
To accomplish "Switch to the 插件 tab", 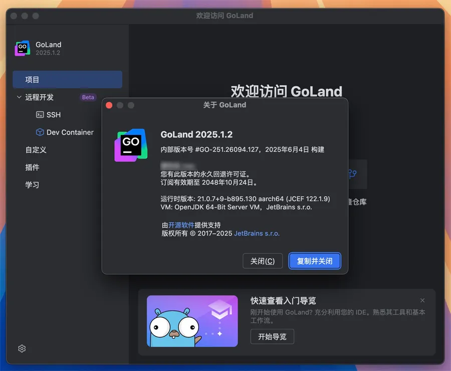I will point(33,167).
